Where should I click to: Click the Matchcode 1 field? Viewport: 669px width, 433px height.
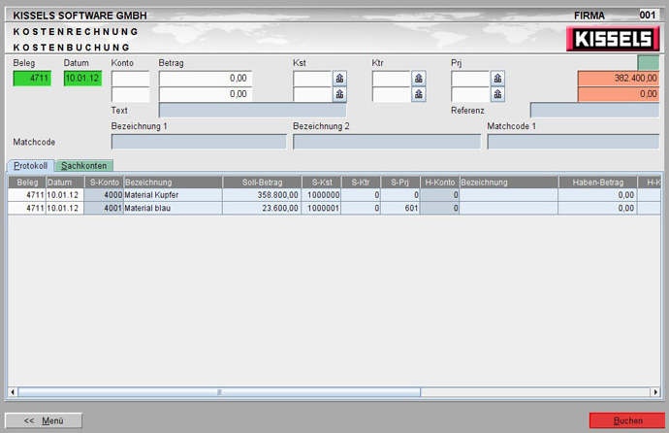point(573,142)
